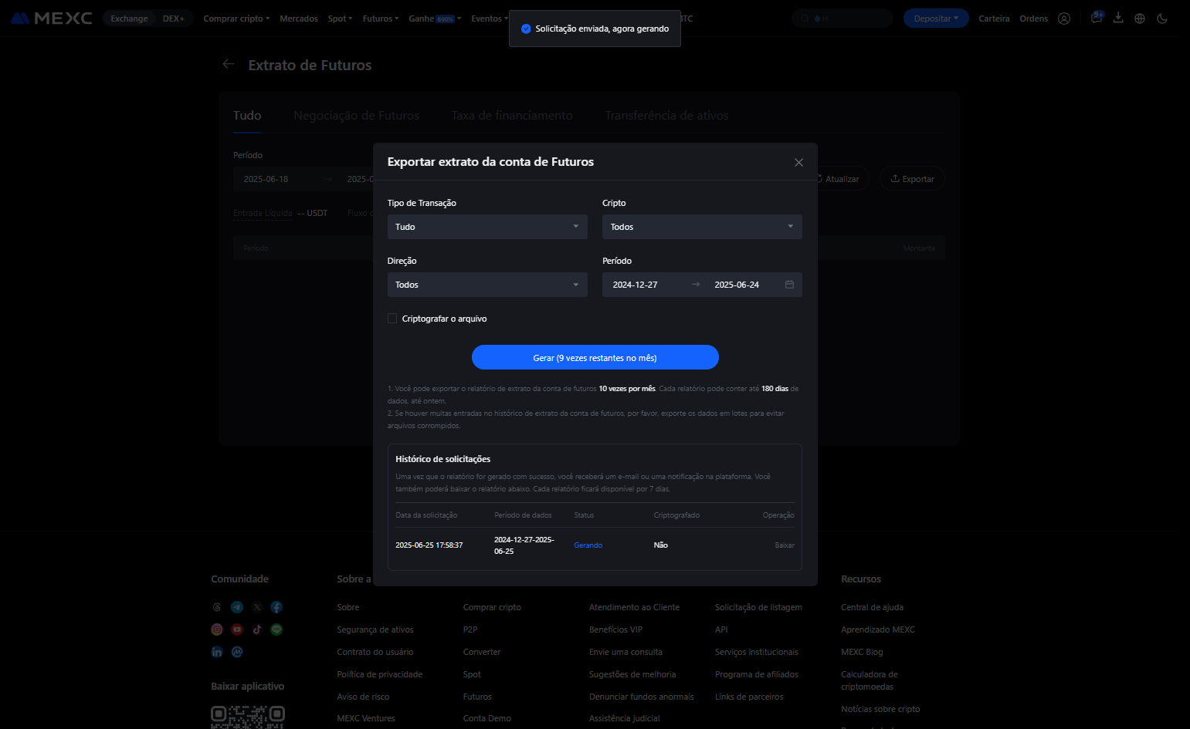Click the app download icon in header
Image resolution: width=1190 pixels, height=729 pixels.
coord(1118,18)
